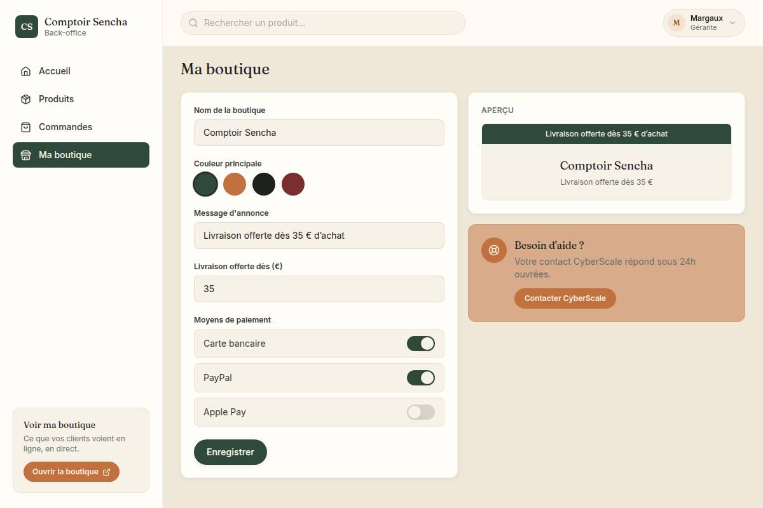Image resolution: width=763 pixels, height=508 pixels.
Task: Click the "Besoin d'aide ?" heading
Action: coord(549,246)
